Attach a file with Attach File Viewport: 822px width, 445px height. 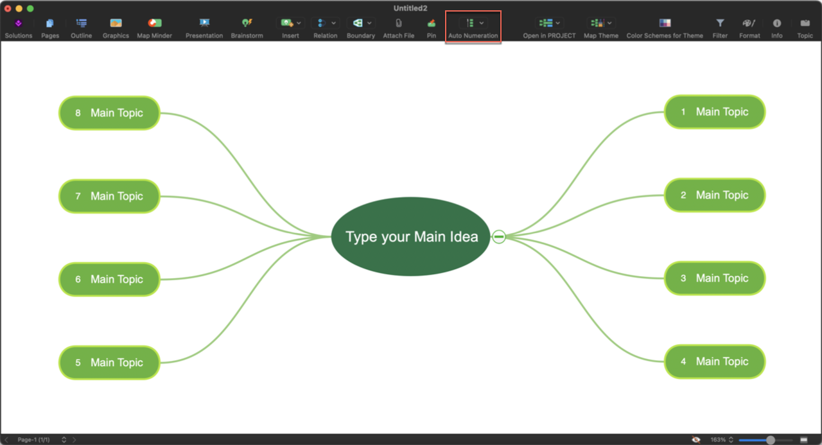[399, 28]
